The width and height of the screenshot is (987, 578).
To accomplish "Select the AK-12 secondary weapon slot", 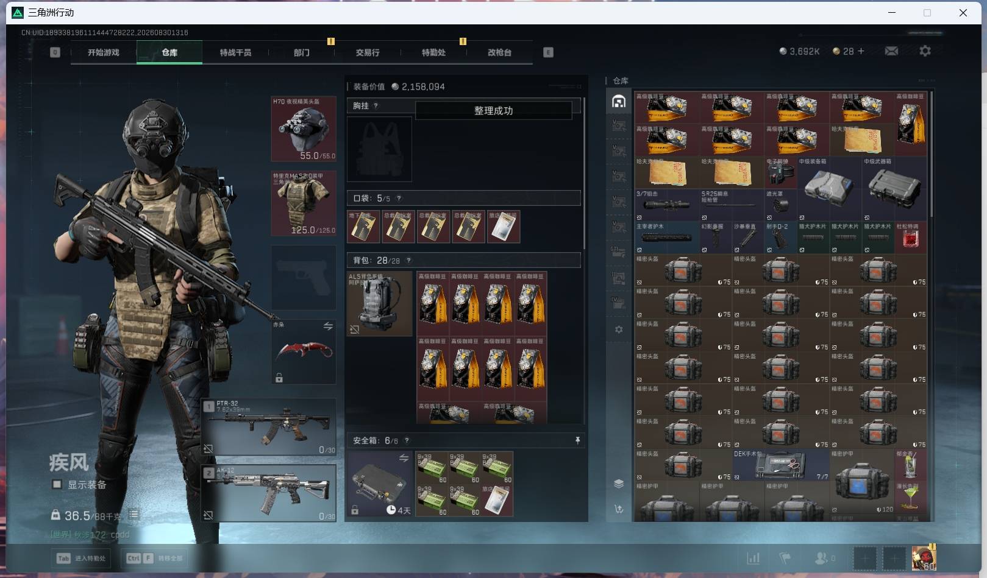I will pos(269,493).
